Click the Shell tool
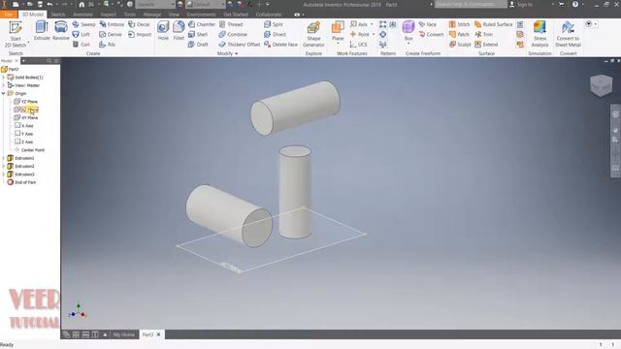 tap(198, 35)
